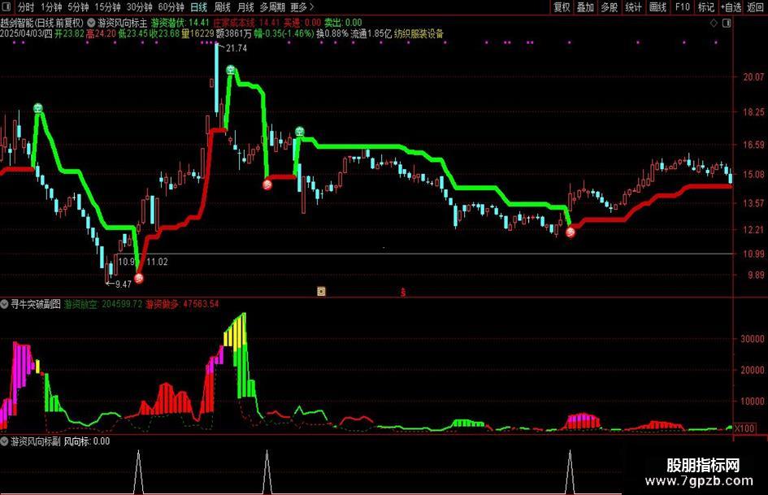768x495 pixels.
Task: Open 游资风向标主 indicator dropdown arrow
Action: [91, 23]
